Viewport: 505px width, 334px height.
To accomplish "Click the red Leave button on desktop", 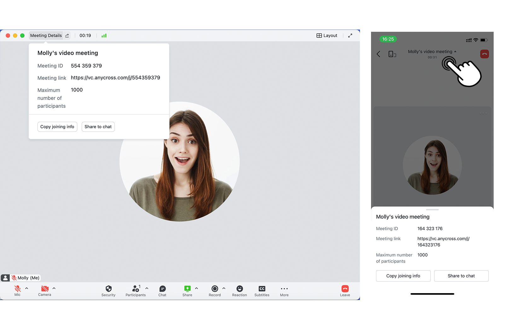I will click(x=345, y=289).
